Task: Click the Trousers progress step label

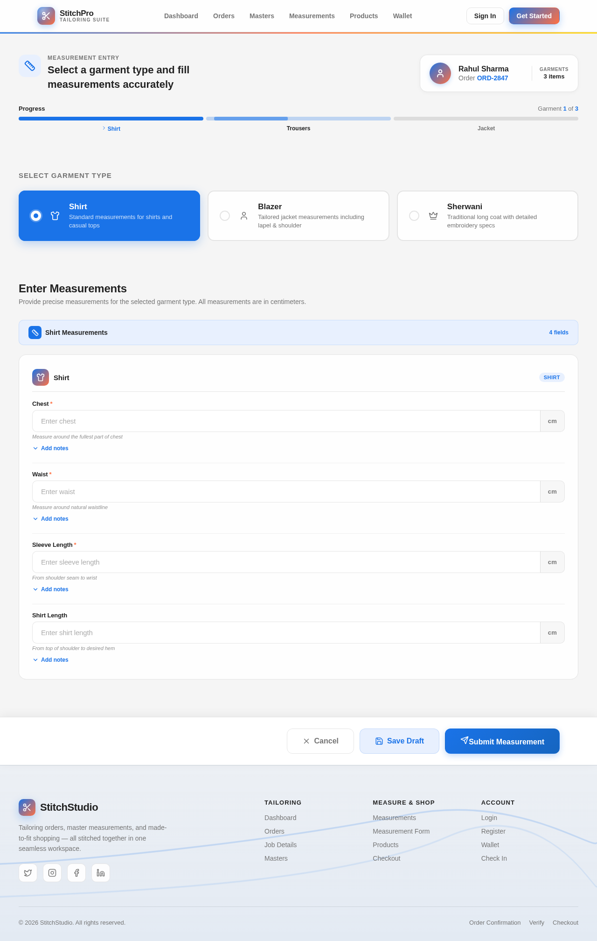Action: click(x=298, y=128)
